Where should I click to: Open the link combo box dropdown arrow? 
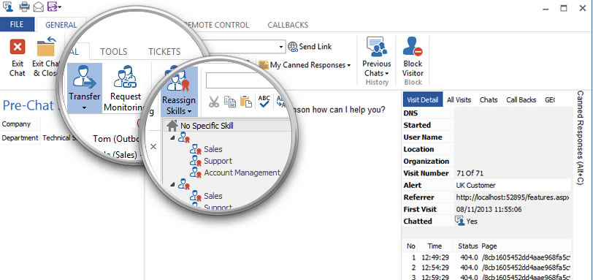click(281, 47)
